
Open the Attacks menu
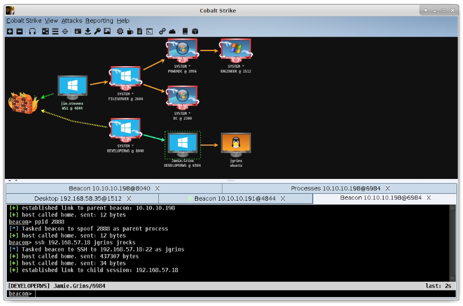tap(72, 21)
